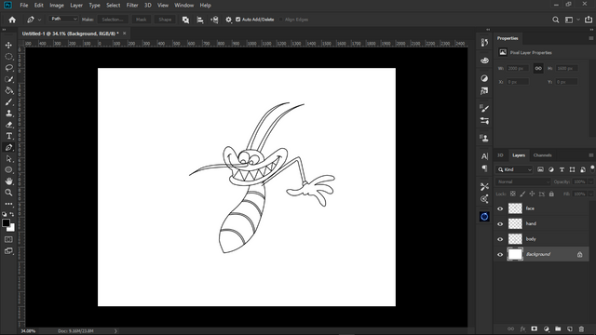Viewport: 596px width, 335px height.
Task: Click the foreground color swatch
Action: click(x=6, y=223)
